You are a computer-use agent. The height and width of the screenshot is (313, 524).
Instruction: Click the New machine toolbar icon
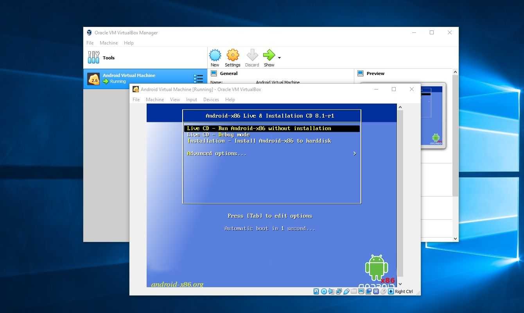coord(215,55)
